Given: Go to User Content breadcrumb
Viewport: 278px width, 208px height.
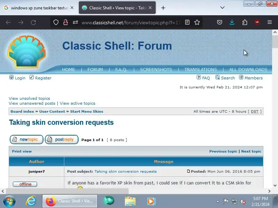Looking at the screenshot, I should 52,111.
